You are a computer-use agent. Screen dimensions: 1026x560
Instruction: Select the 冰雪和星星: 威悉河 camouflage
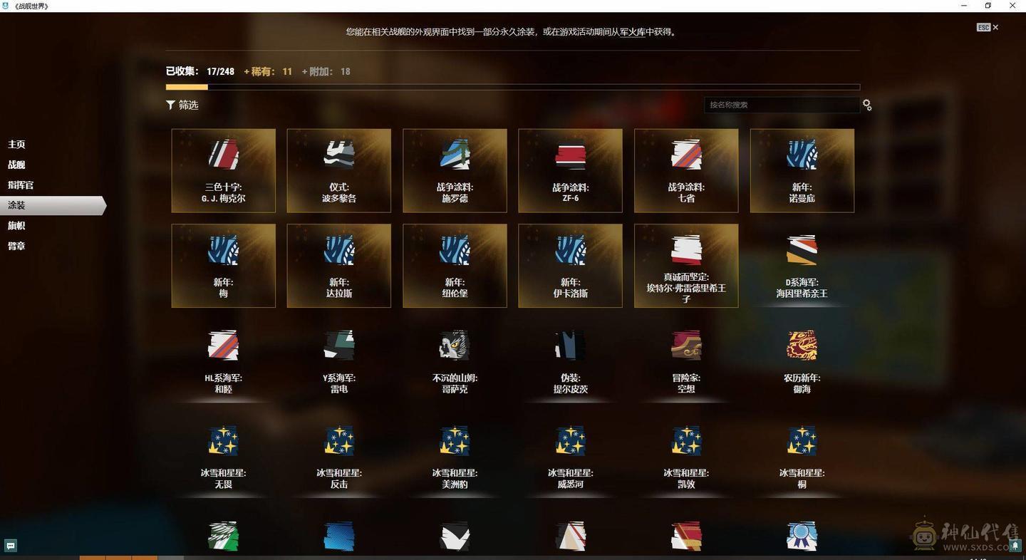[x=570, y=457]
